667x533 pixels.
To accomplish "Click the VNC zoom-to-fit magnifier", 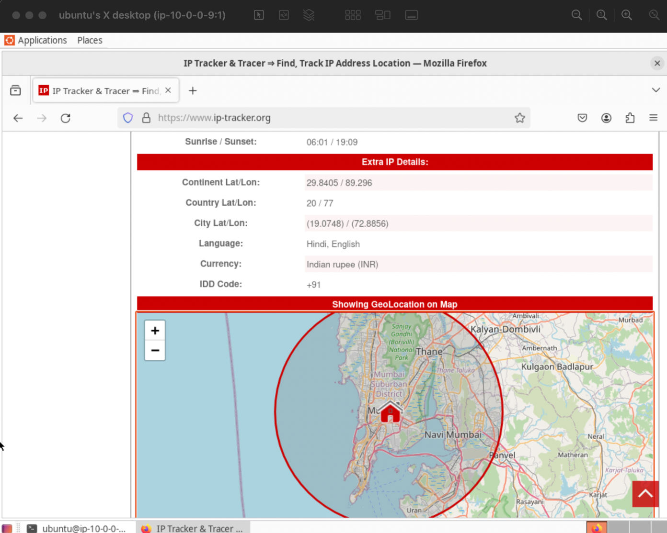I will tap(654, 15).
